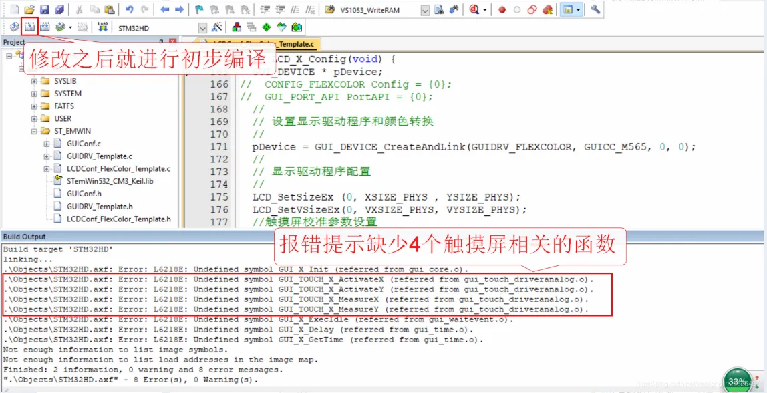The image size is (767, 393).
Task: Undo the last edit
Action: click(x=130, y=9)
